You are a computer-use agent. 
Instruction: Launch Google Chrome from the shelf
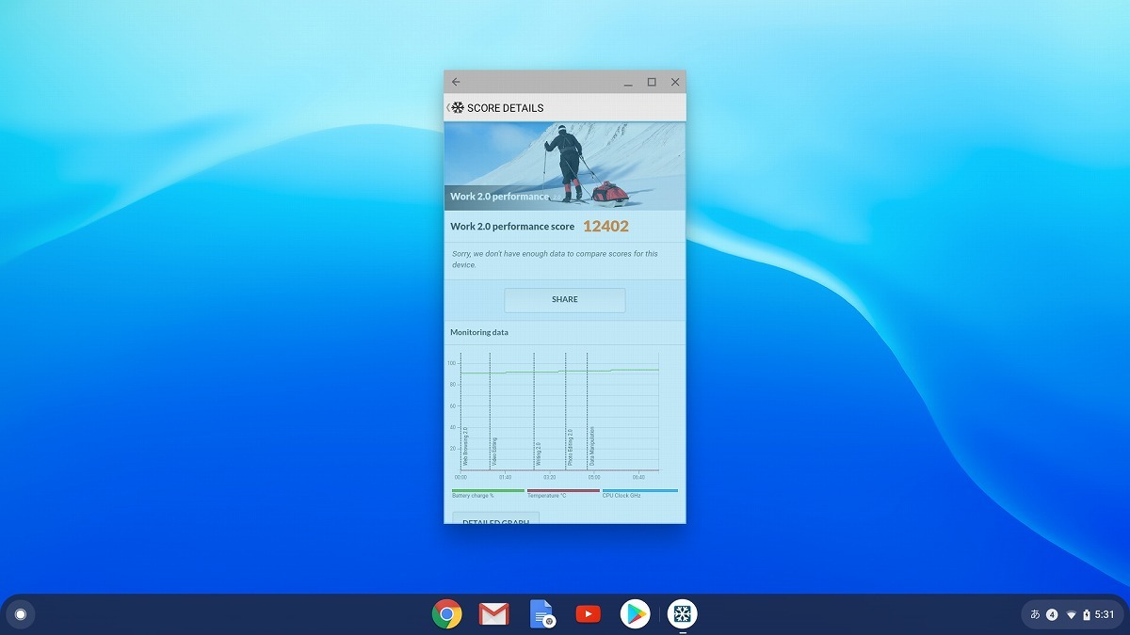point(447,614)
